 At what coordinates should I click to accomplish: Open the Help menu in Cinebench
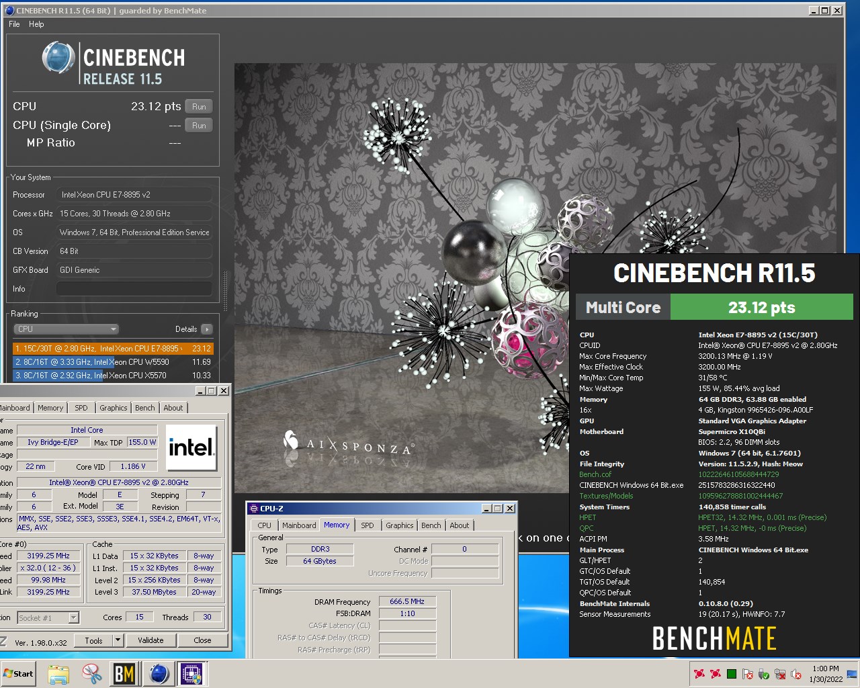point(36,24)
